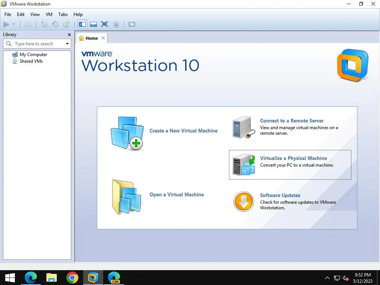
Task: Open the Snapshot Manager toolbar icon
Action: (x=66, y=24)
